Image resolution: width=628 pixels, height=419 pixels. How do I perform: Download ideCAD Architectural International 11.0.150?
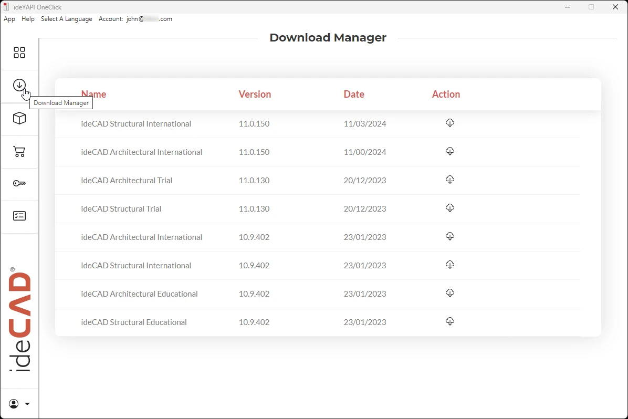[x=450, y=151]
